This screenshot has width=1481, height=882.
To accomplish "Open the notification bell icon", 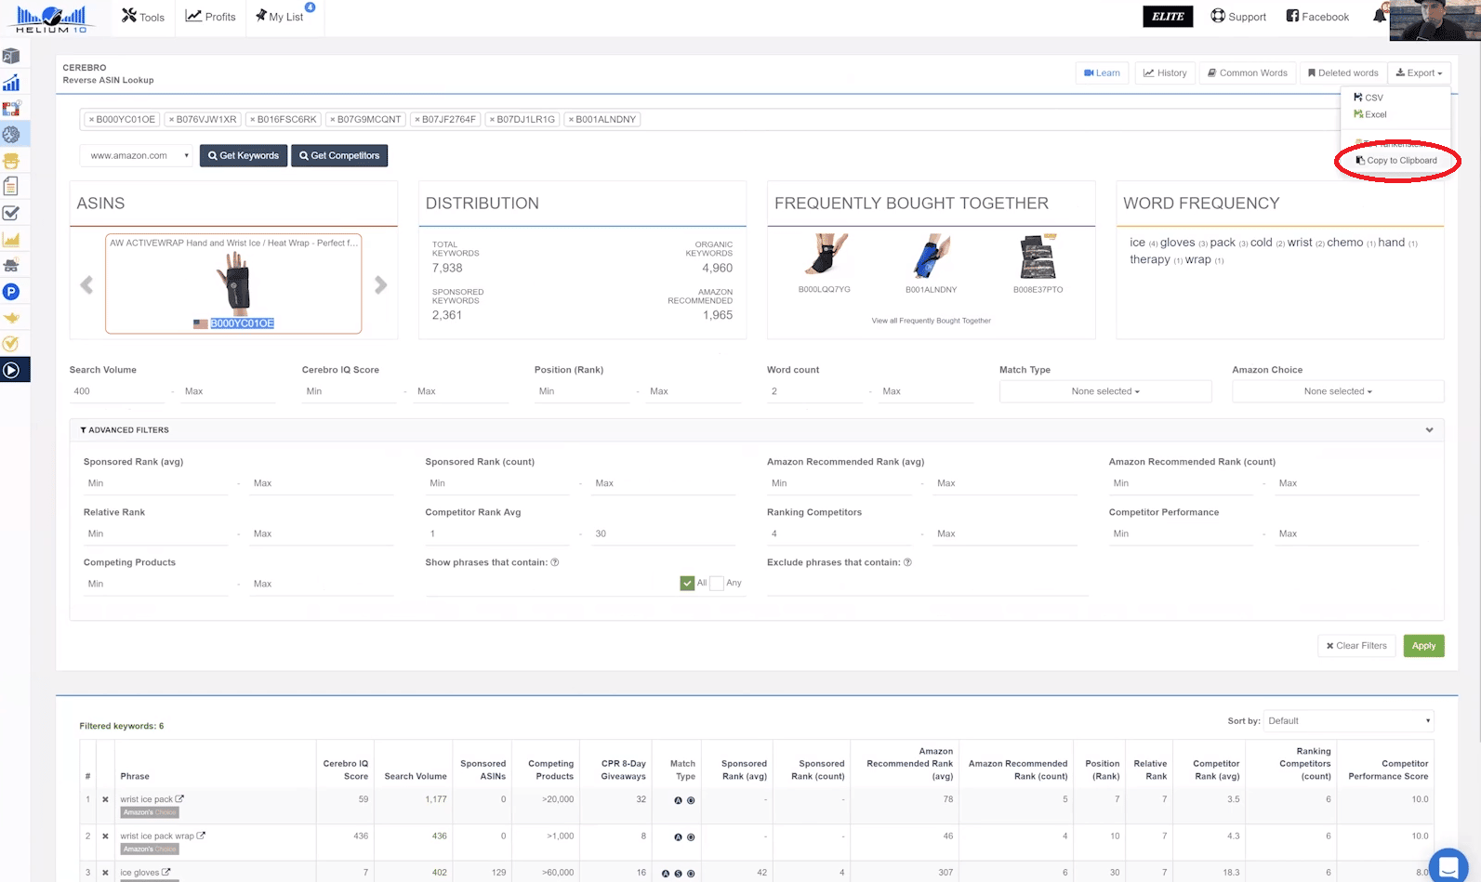I will [x=1380, y=16].
